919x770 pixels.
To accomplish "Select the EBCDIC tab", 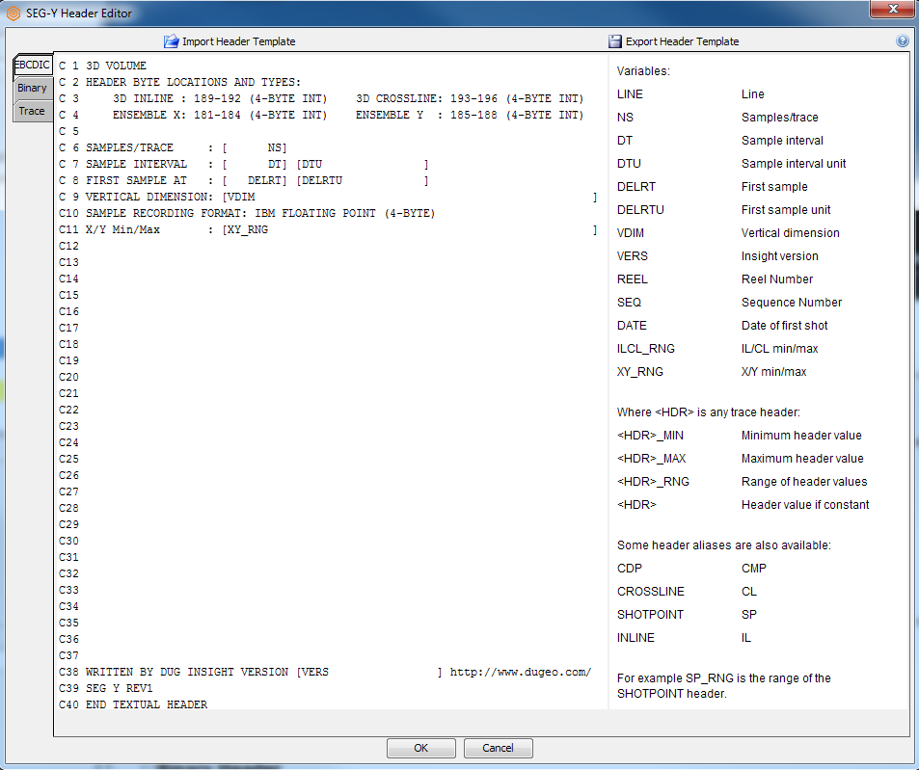I will coord(32,65).
